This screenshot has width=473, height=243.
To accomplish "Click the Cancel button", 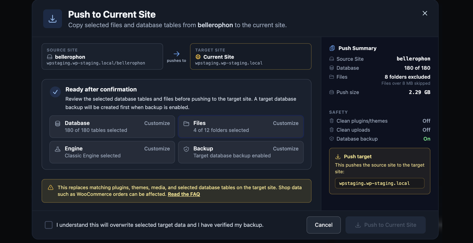I will coord(324,225).
